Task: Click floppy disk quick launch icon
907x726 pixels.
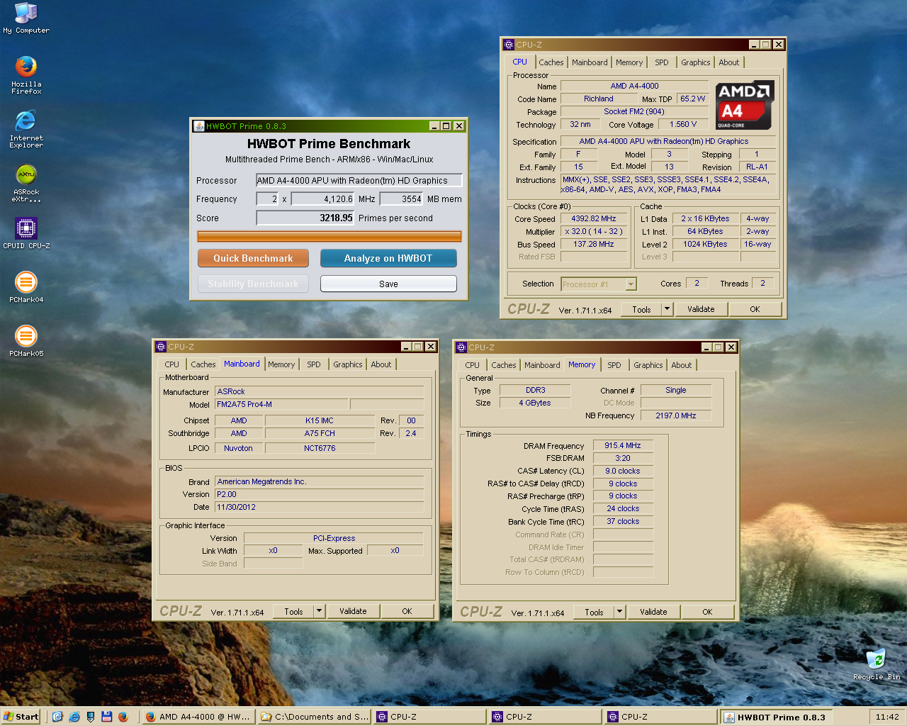Action: click(x=107, y=717)
